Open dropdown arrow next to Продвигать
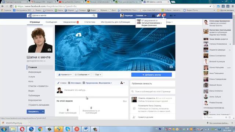This screenshot has height=132, width=235. (x=43, y=111)
